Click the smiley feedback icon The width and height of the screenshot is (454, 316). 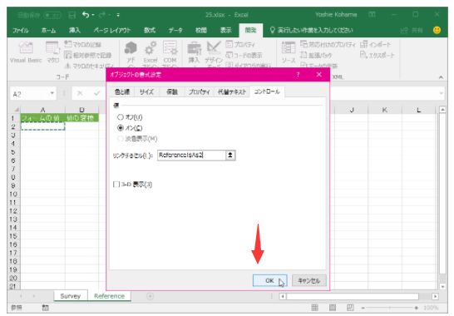pyautogui.click(x=437, y=30)
